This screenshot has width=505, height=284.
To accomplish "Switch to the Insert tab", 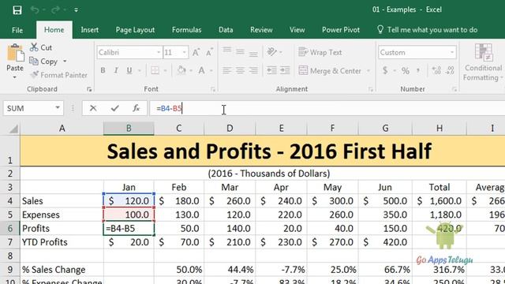I will 89,30.
